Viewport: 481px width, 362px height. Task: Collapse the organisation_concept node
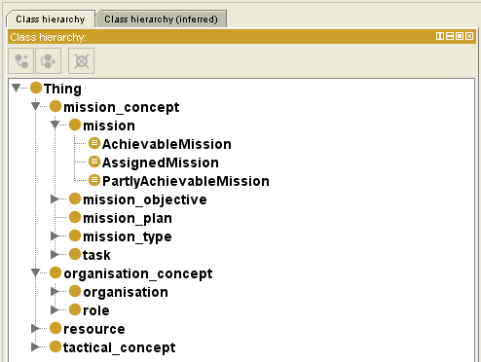pyautogui.click(x=36, y=272)
